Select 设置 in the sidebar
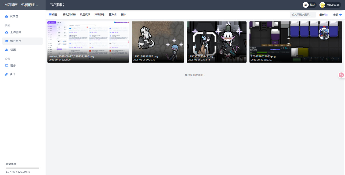Viewport: 345px width, 175px height. coord(23,50)
